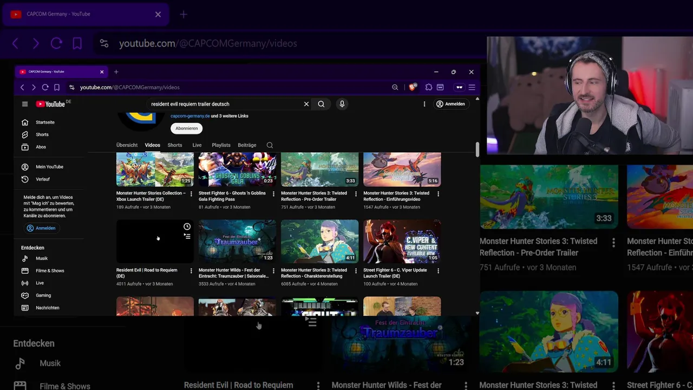
Task: Click the zoom magnifier icon in address bar
Action: (395, 87)
